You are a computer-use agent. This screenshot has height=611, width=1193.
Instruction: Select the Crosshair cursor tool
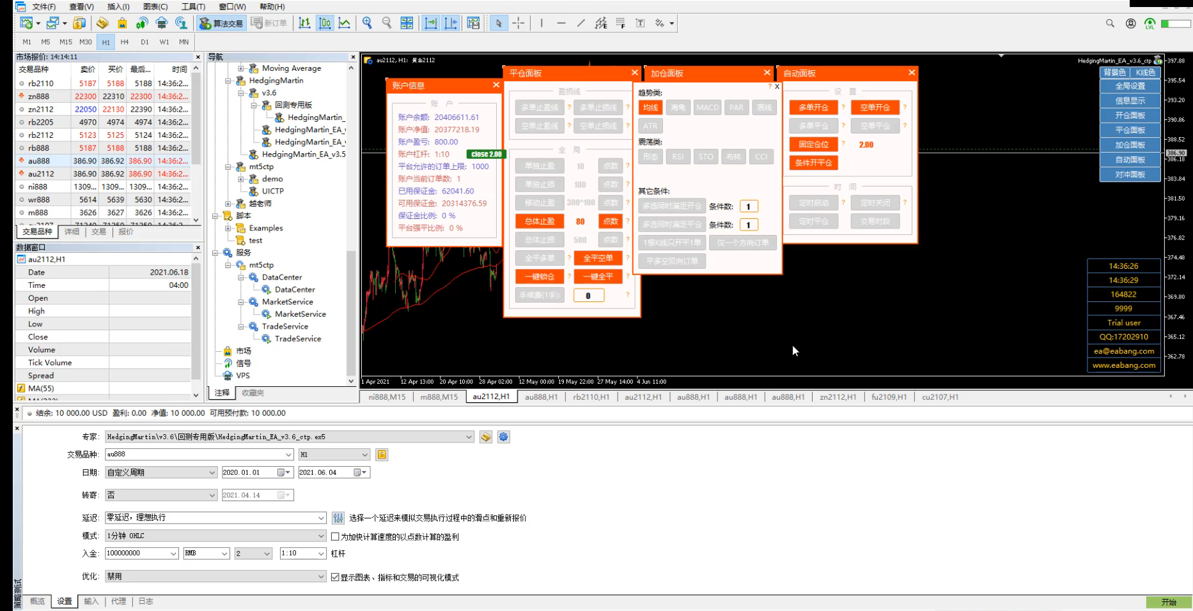(x=519, y=24)
